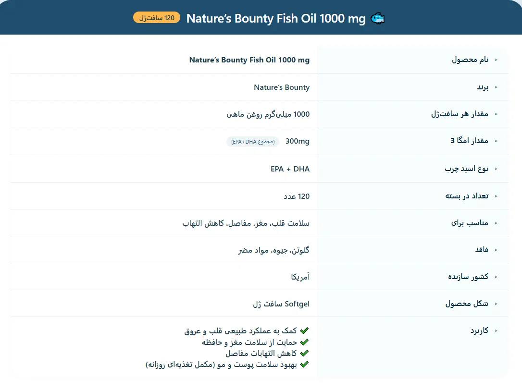Click the bold product name value in first row
This screenshot has width=522, height=391.
pyautogui.click(x=249, y=60)
